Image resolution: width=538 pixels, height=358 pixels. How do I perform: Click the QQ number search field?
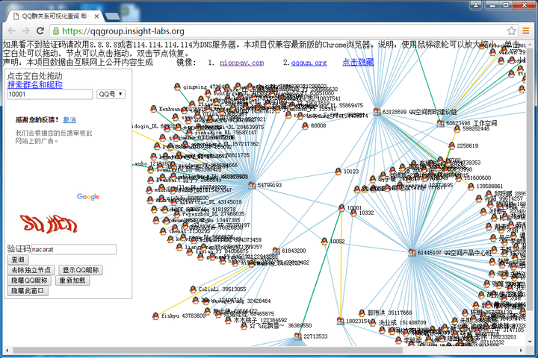(x=50, y=94)
